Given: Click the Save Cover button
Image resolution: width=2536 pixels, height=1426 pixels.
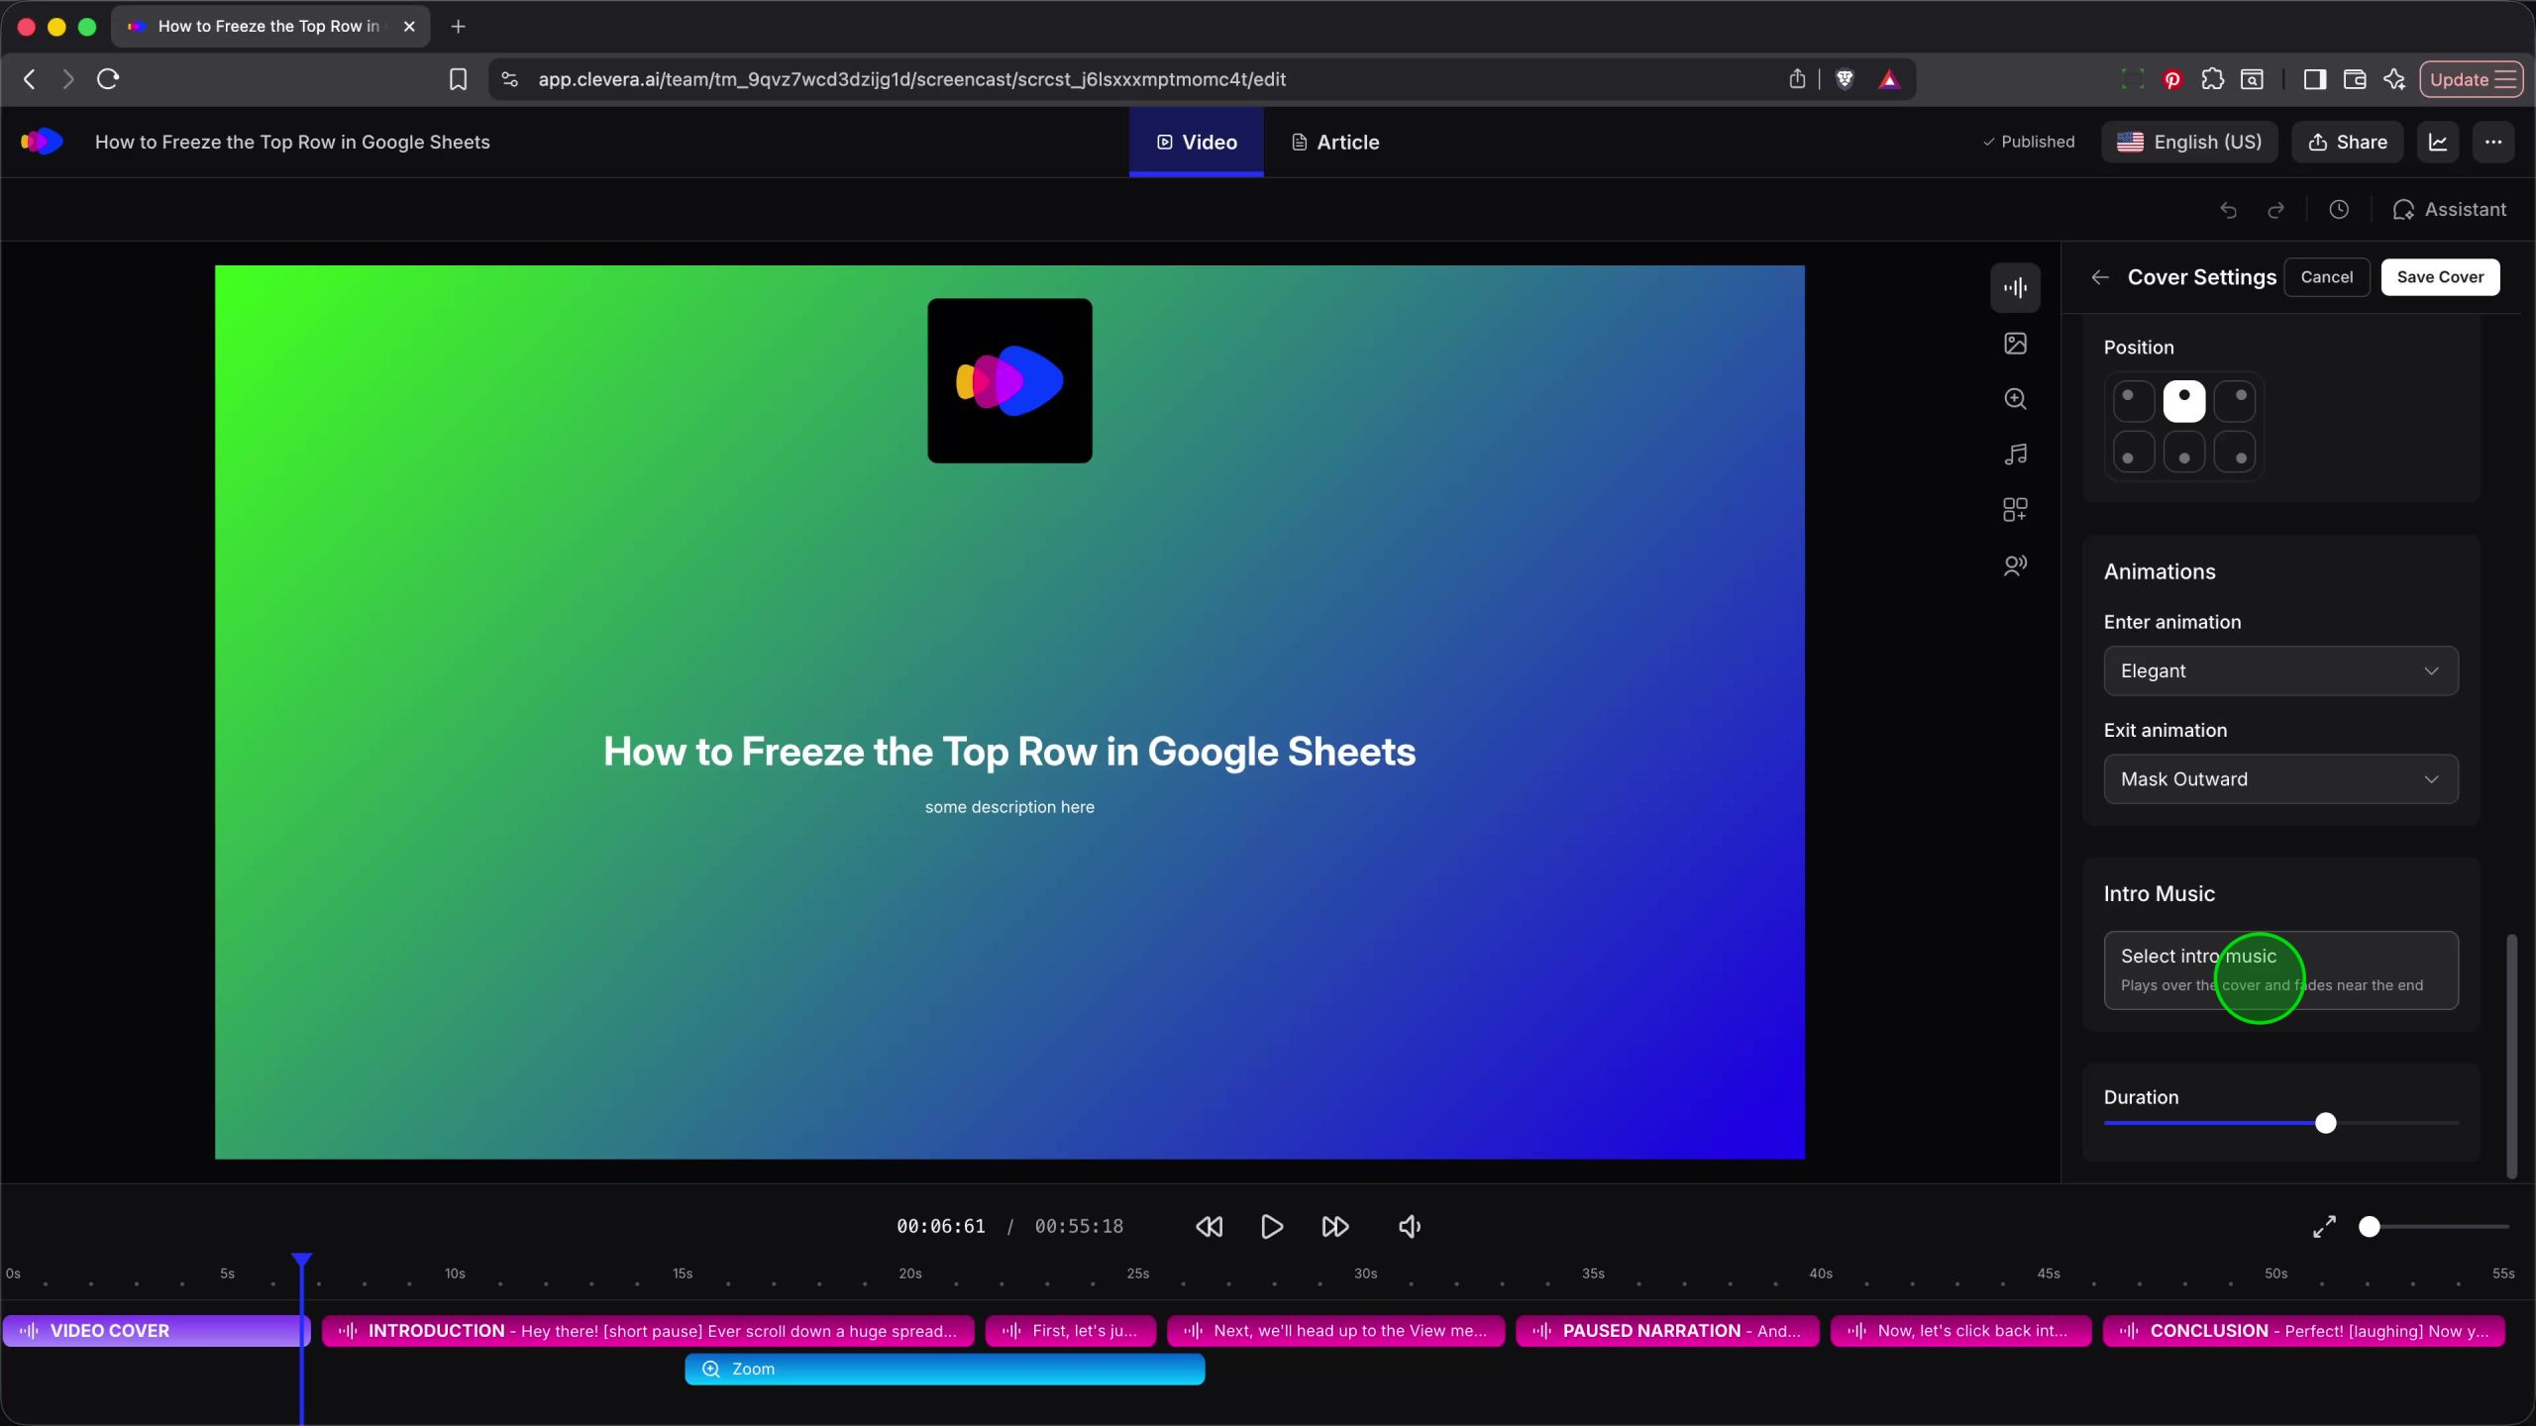Looking at the screenshot, I should click(2439, 277).
